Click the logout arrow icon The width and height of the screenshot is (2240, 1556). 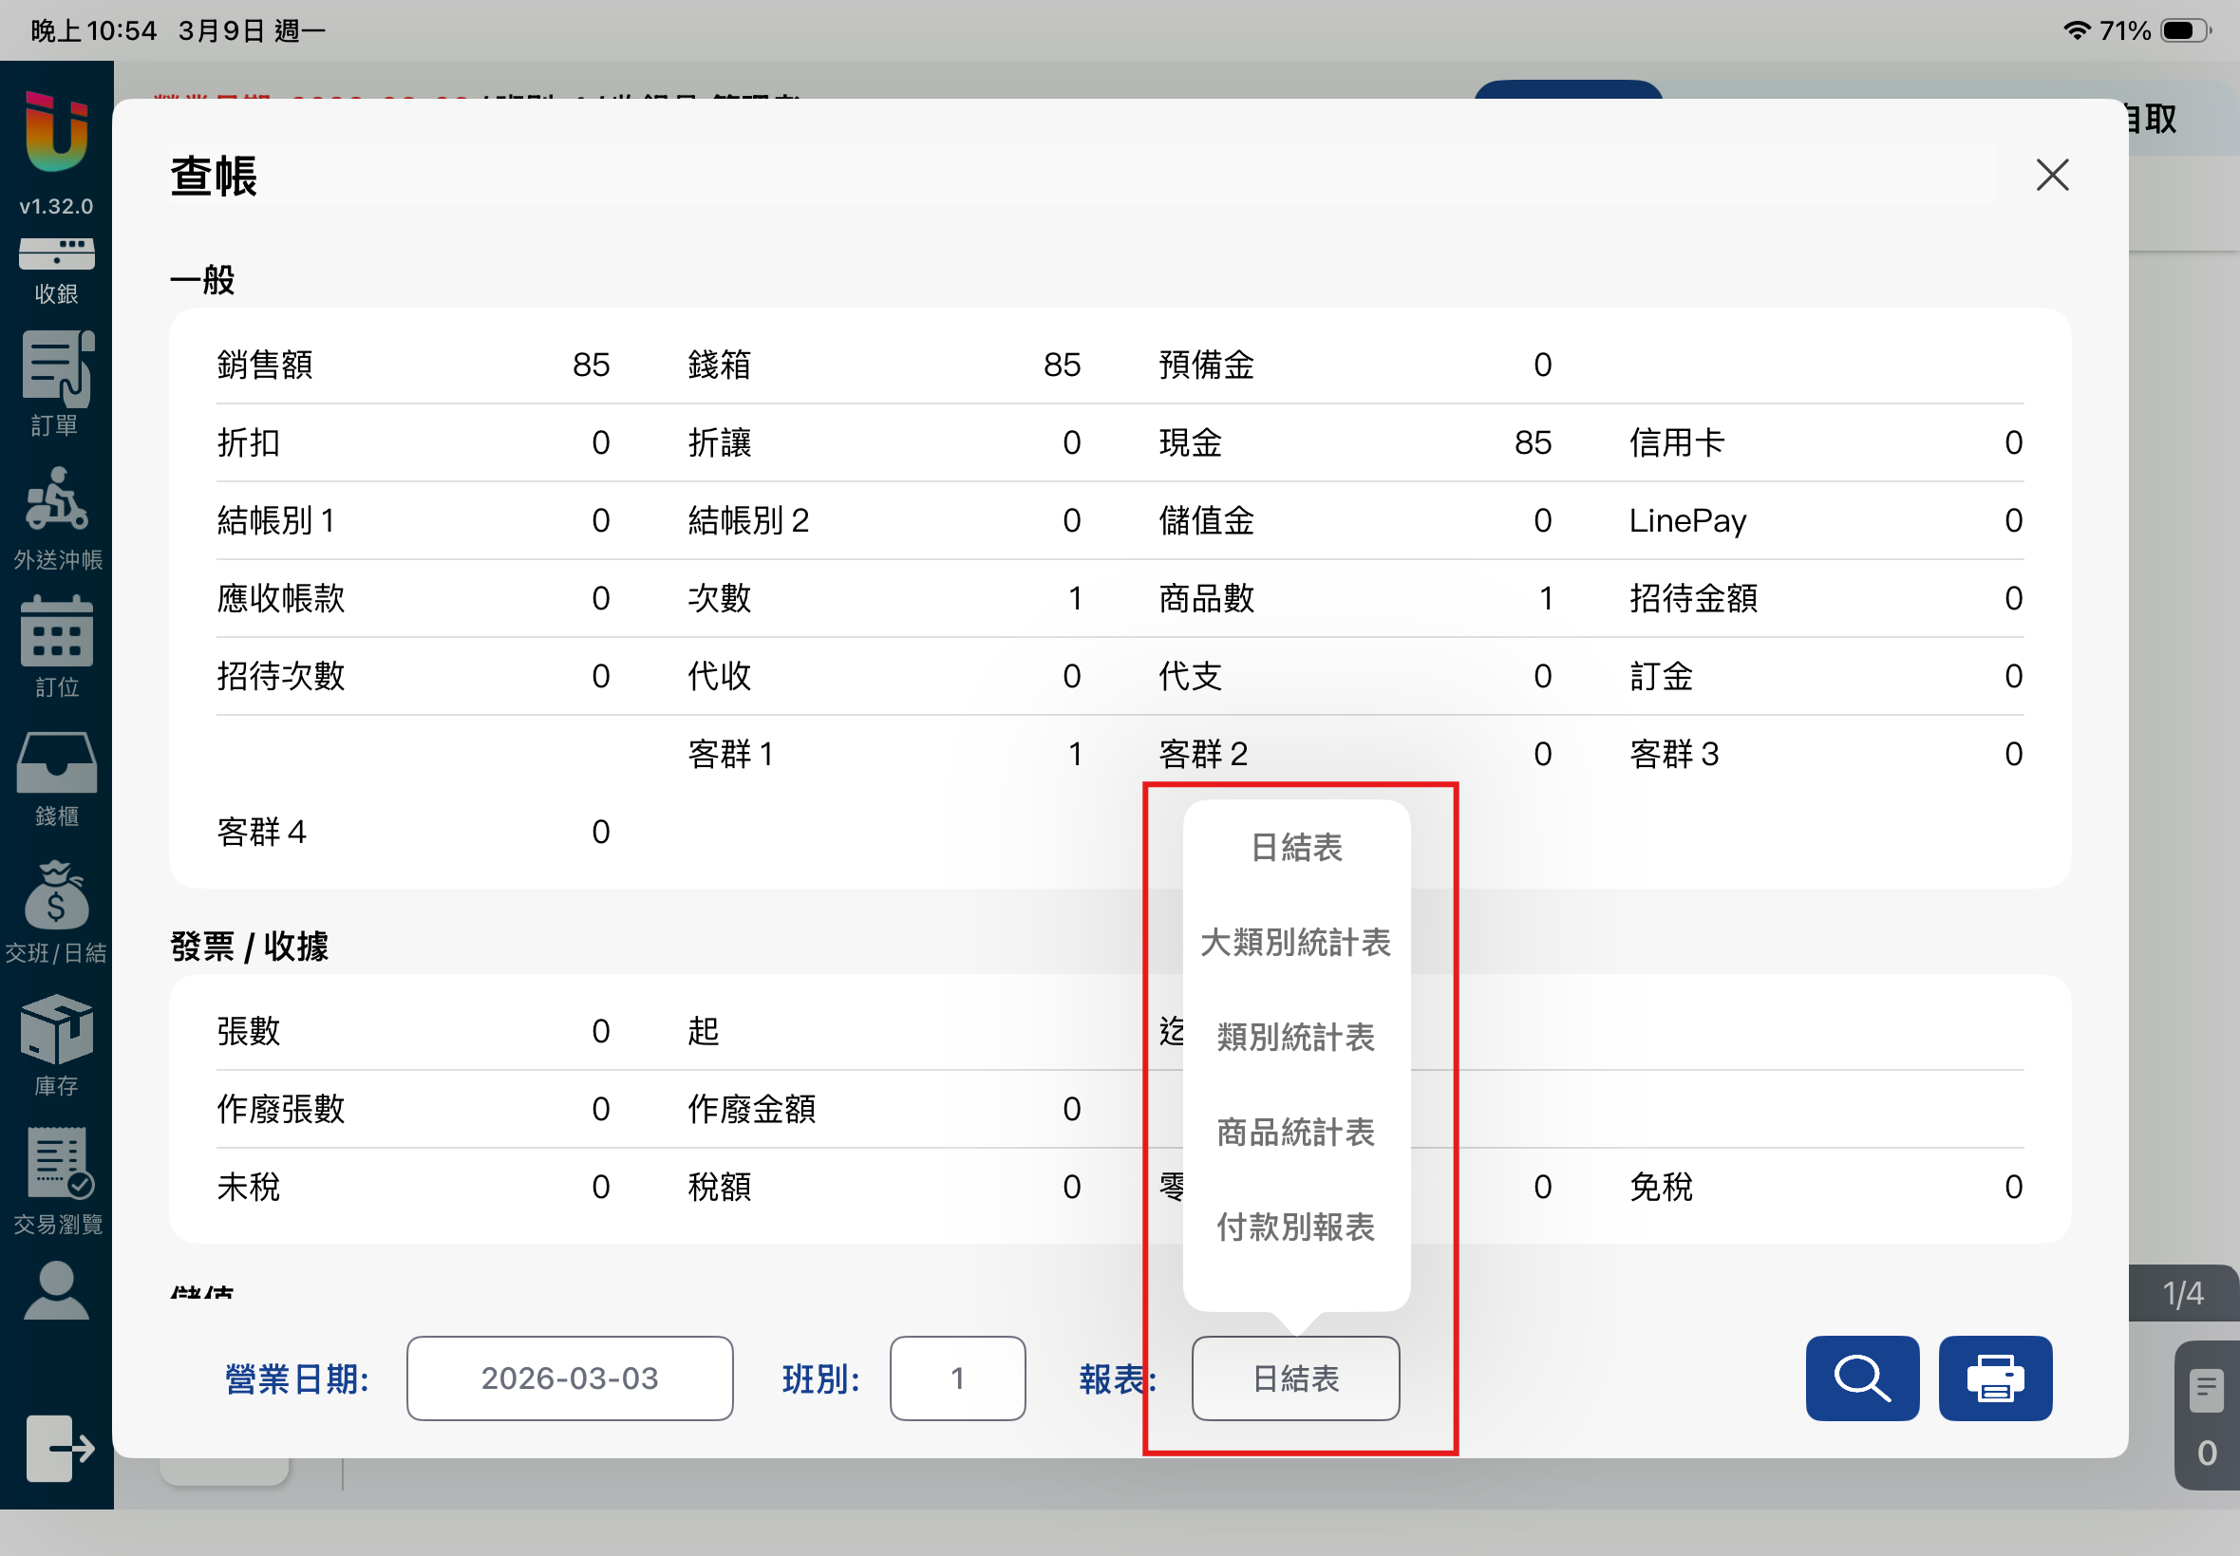pyautogui.click(x=59, y=1447)
